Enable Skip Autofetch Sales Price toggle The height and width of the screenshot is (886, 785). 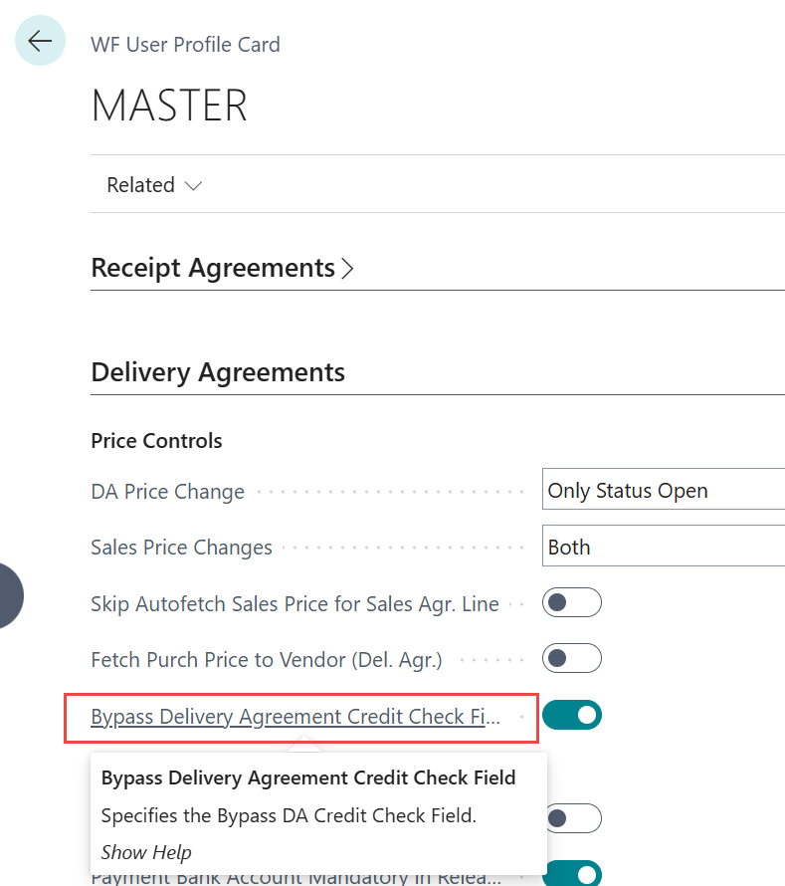[x=572, y=603]
